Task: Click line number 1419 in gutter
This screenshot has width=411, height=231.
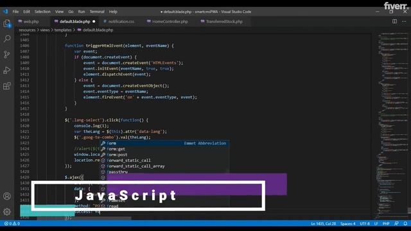Action: pos(24,120)
